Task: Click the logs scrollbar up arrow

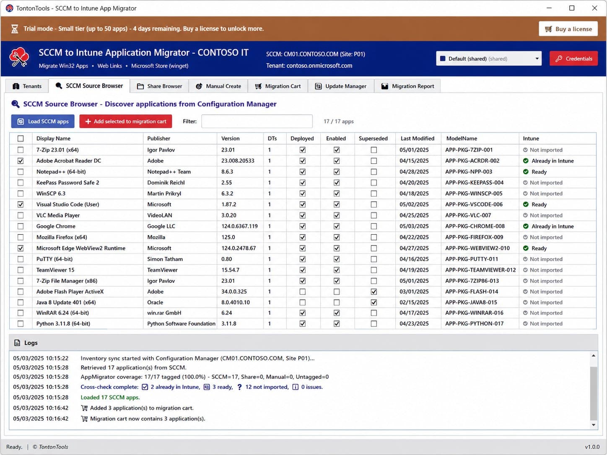Action: pyautogui.click(x=594, y=356)
